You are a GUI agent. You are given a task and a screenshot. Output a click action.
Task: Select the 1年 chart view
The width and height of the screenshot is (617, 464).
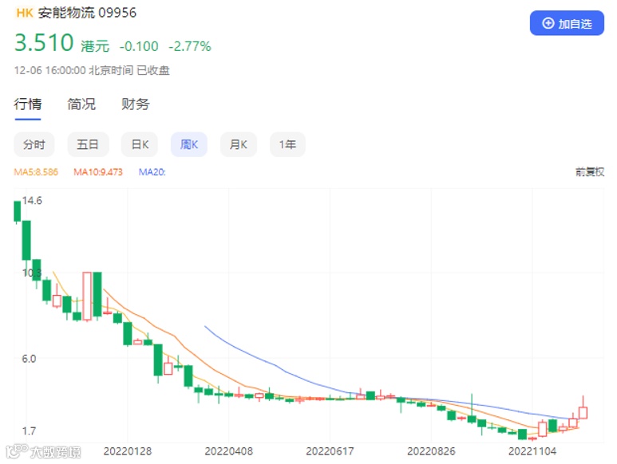[287, 144]
